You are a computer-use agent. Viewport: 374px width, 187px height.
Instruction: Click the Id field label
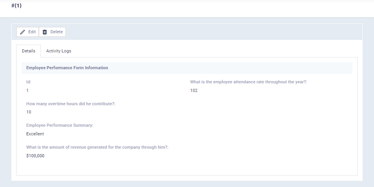coord(29,82)
